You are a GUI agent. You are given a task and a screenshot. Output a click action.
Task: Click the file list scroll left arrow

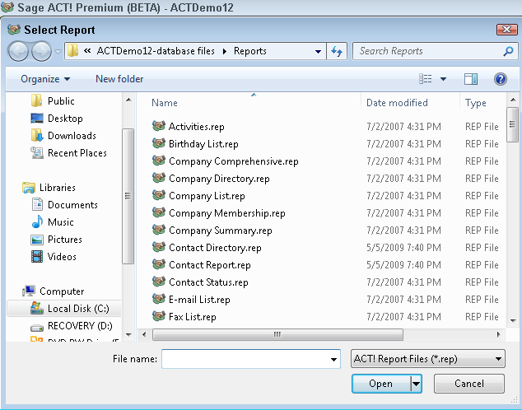click(143, 334)
